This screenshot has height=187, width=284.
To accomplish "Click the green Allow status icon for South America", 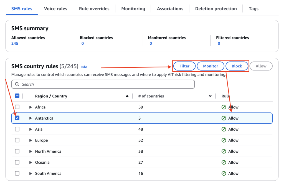I will [224, 173].
